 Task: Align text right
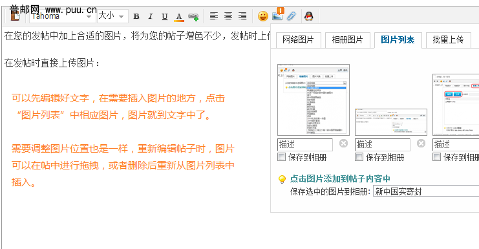pos(242,16)
